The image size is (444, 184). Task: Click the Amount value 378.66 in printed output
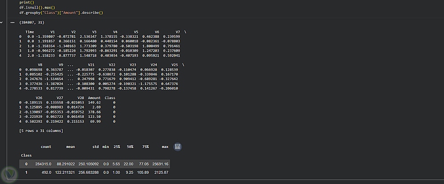(x=95, y=112)
